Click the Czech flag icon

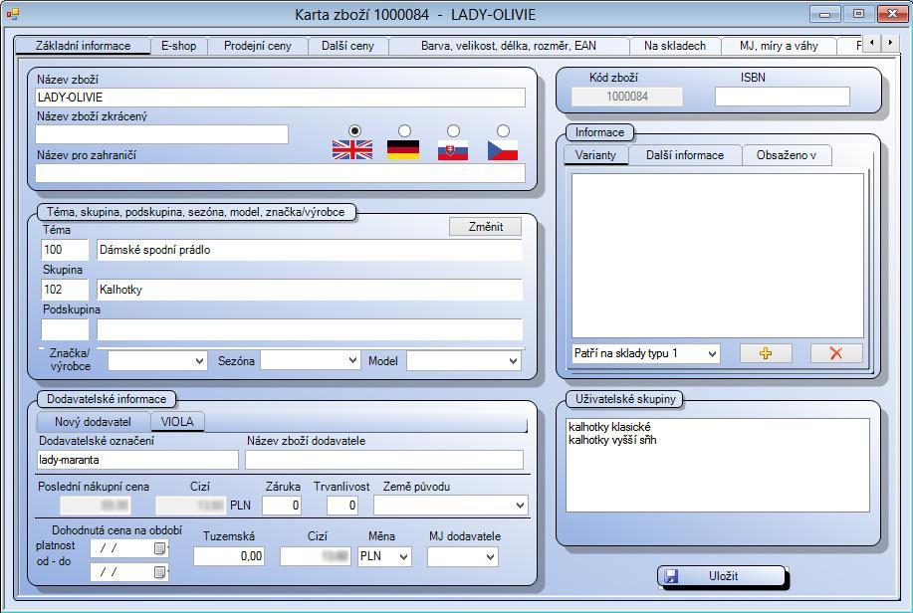(503, 149)
